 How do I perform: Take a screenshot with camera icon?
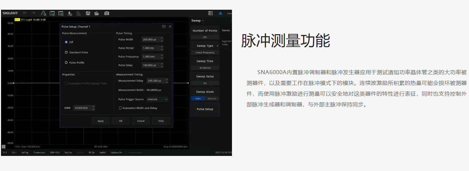[107, 13]
